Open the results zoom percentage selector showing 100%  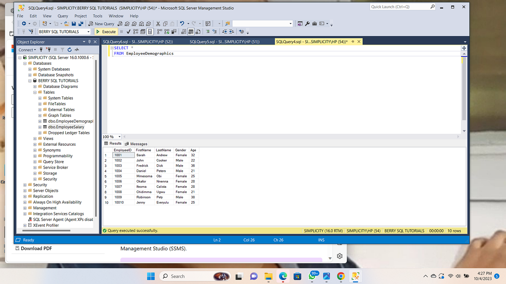tap(111, 136)
